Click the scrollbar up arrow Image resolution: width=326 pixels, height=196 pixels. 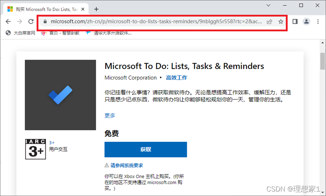pos(323,43)
